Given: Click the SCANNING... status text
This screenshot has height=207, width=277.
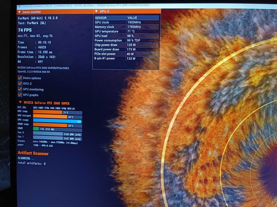Looking at the screenshot, I should coord(26,158).
